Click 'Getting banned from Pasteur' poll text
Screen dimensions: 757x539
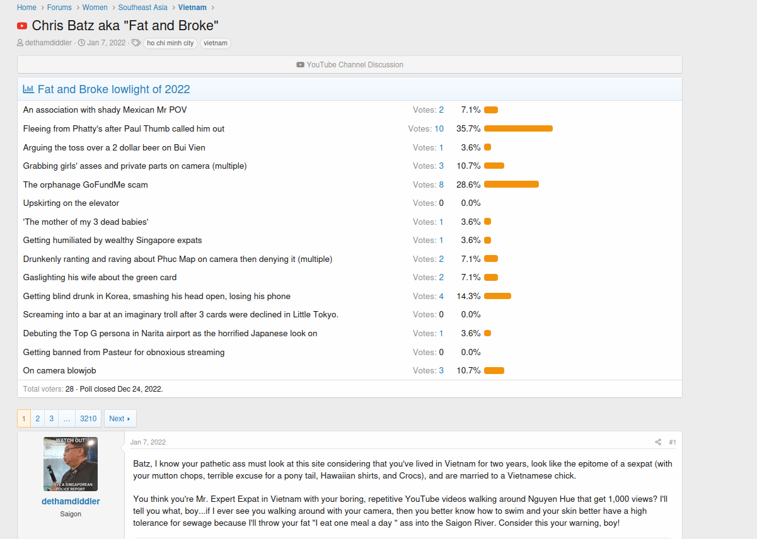[x=124, y=352]
